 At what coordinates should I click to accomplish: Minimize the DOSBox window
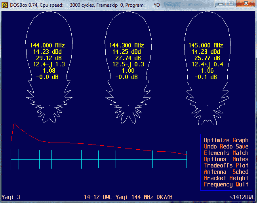click(x=221, y=4)
